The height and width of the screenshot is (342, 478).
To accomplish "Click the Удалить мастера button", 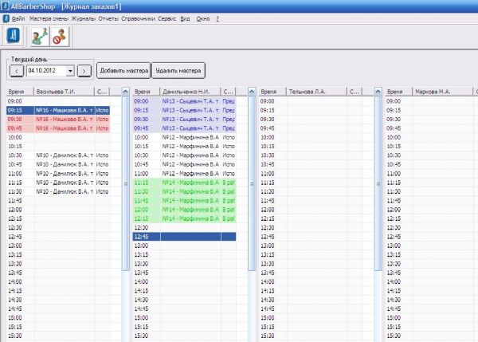I will [178, 71].
